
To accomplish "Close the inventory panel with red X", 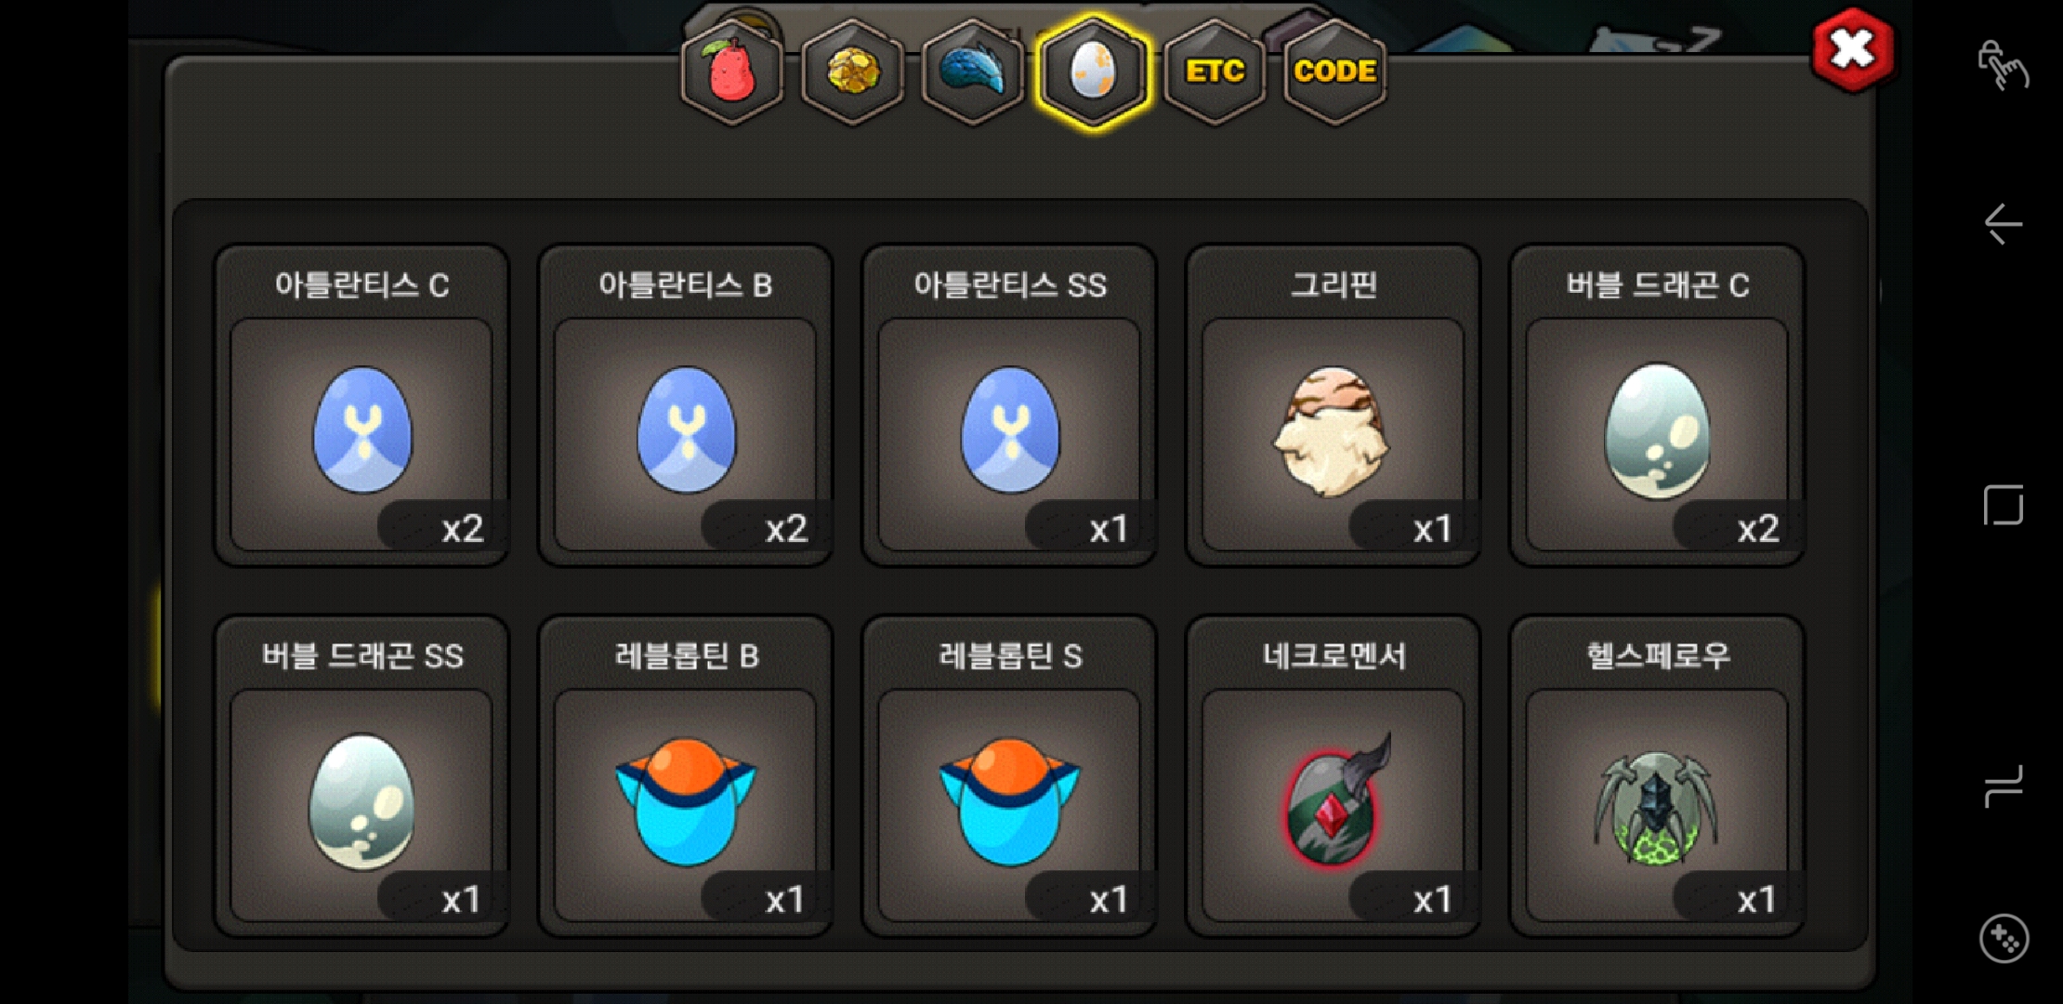I will pyautogui.click(x=1852, y=50).
